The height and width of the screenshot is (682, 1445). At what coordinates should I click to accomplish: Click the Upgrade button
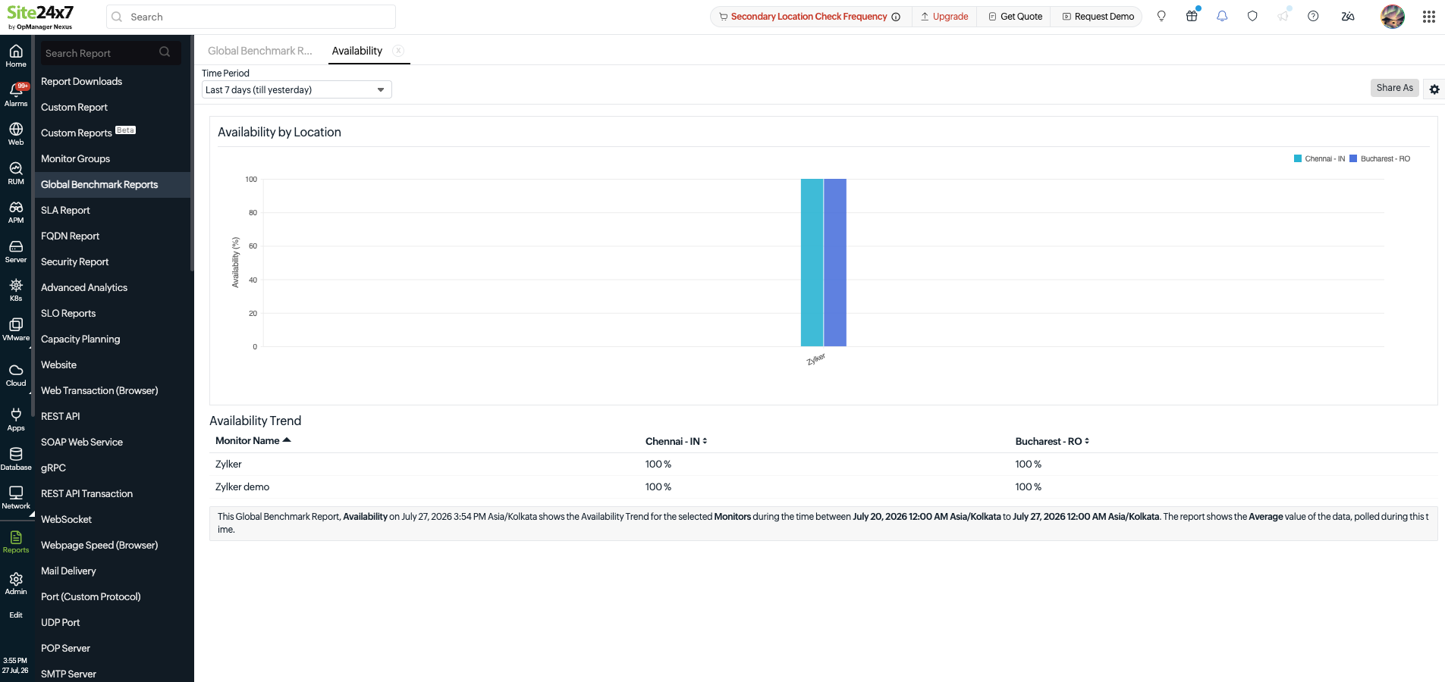pos(944,16)
